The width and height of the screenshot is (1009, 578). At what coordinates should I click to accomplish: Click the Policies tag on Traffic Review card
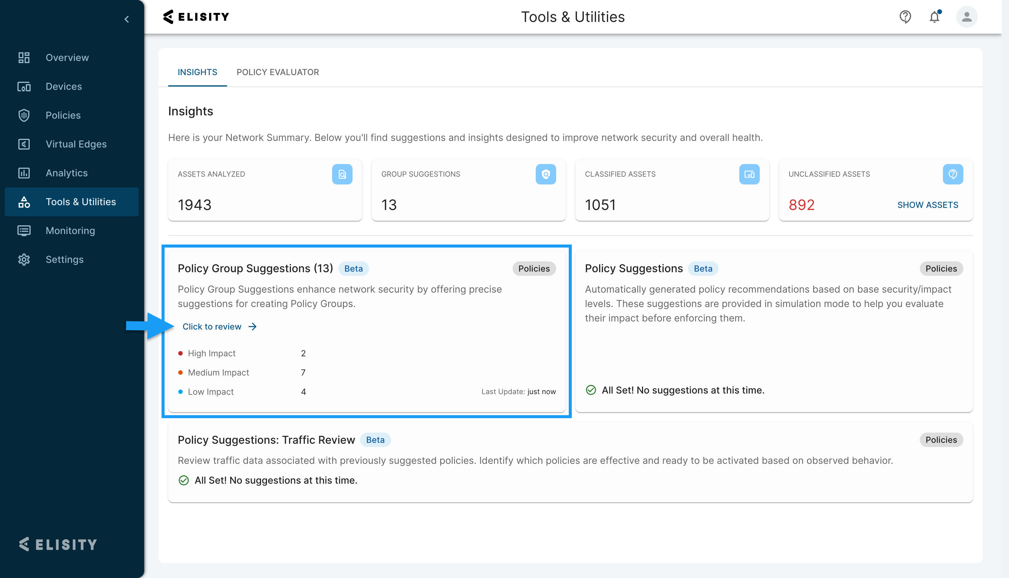pos(941,440)
